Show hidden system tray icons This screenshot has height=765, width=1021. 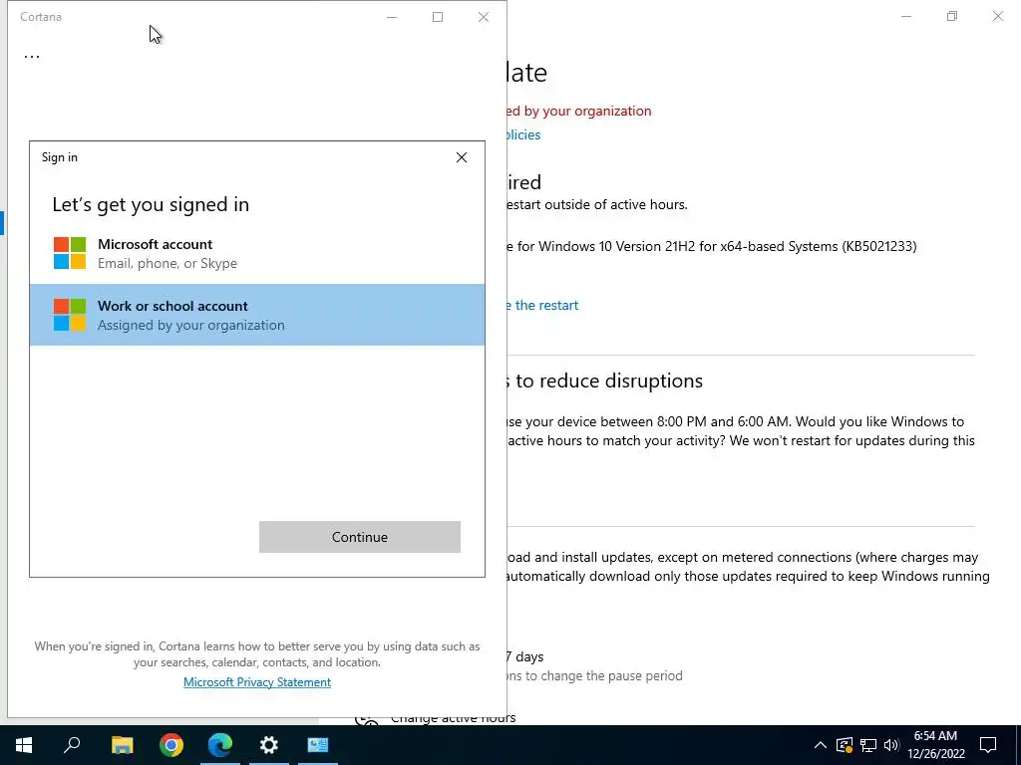coord(821,745)
